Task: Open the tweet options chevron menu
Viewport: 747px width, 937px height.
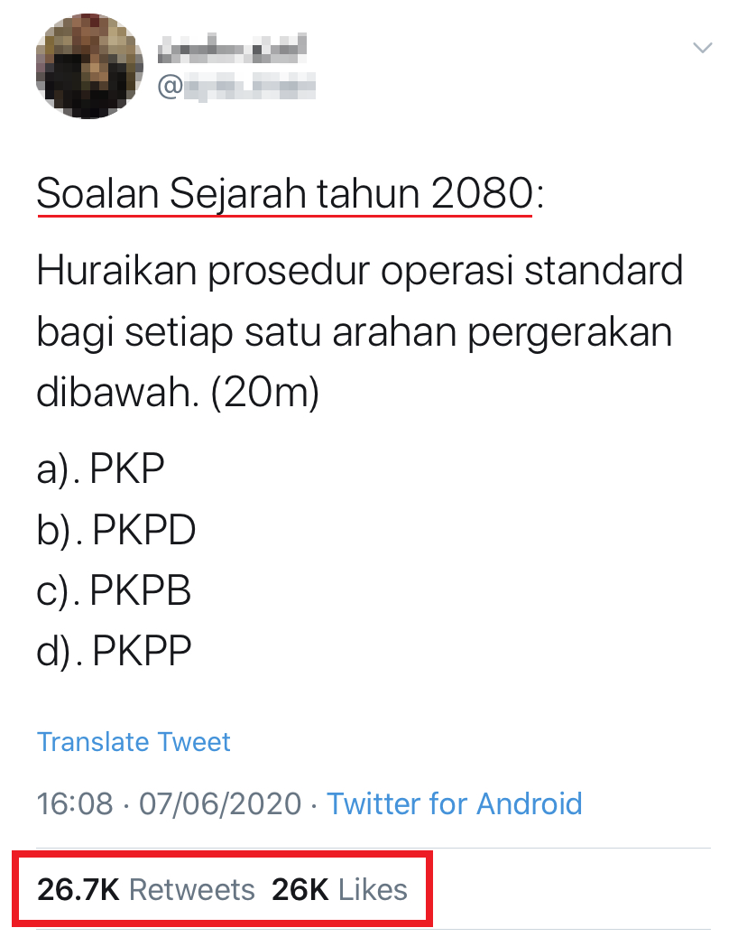Action: (701, 47)
